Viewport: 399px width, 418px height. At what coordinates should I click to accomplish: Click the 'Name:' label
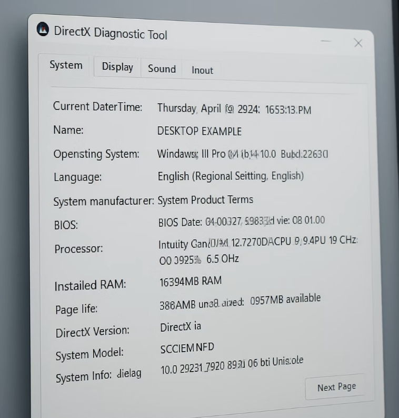click(x=68, y=130)
